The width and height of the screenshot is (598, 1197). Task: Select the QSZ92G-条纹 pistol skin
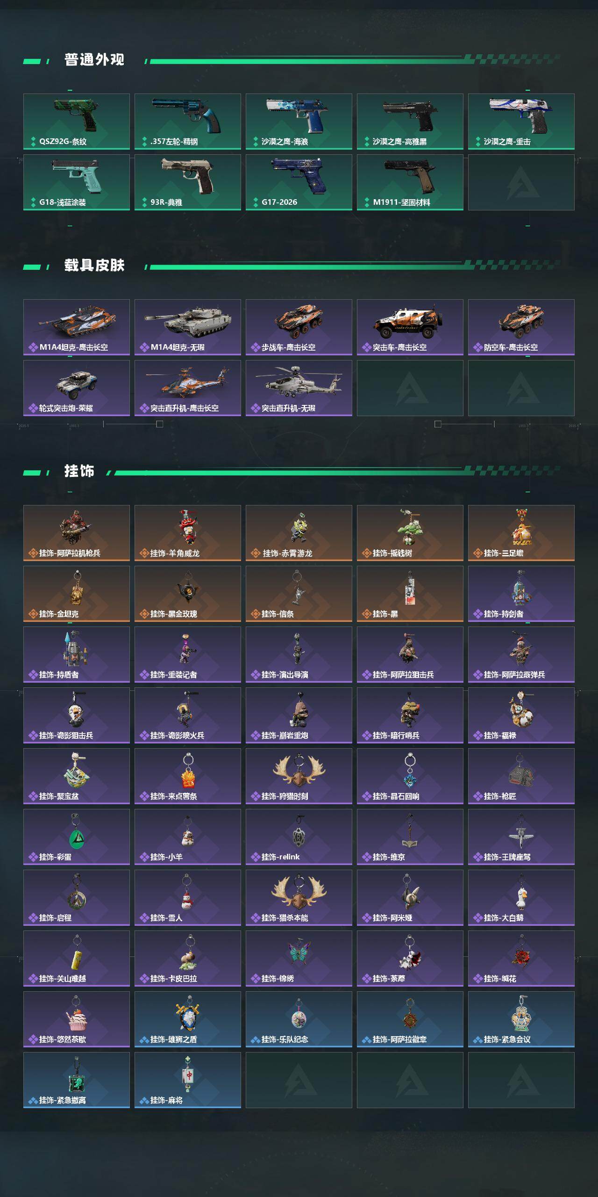[77, 122]
